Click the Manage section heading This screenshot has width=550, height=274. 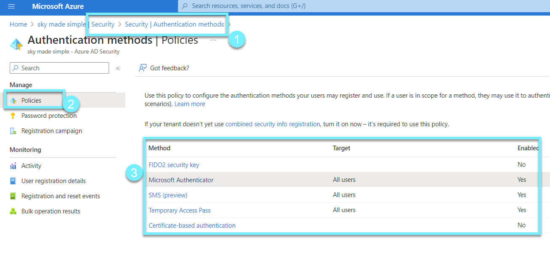[21, 85]
